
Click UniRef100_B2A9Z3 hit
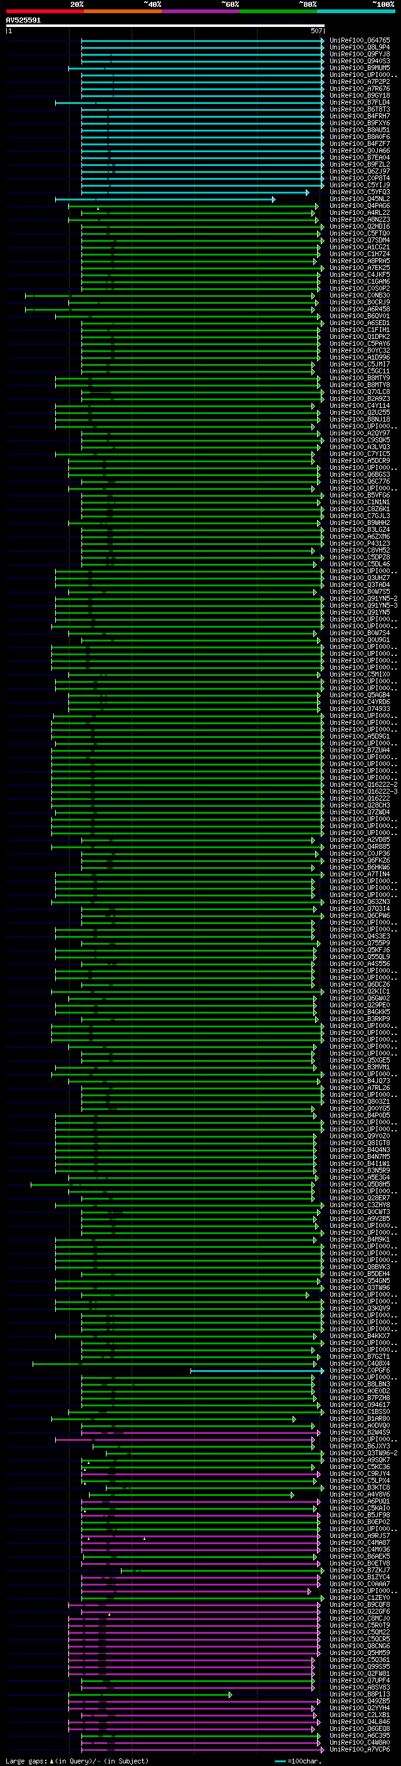pyautogui.click(x=359, y=398)
